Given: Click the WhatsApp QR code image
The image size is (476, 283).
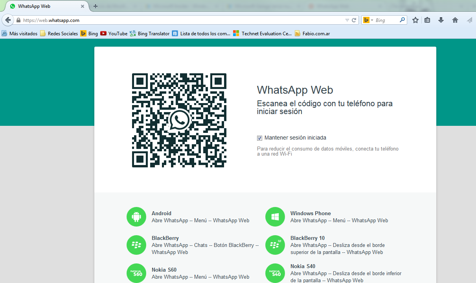Looking at the screenshot, I should point(179,120).
